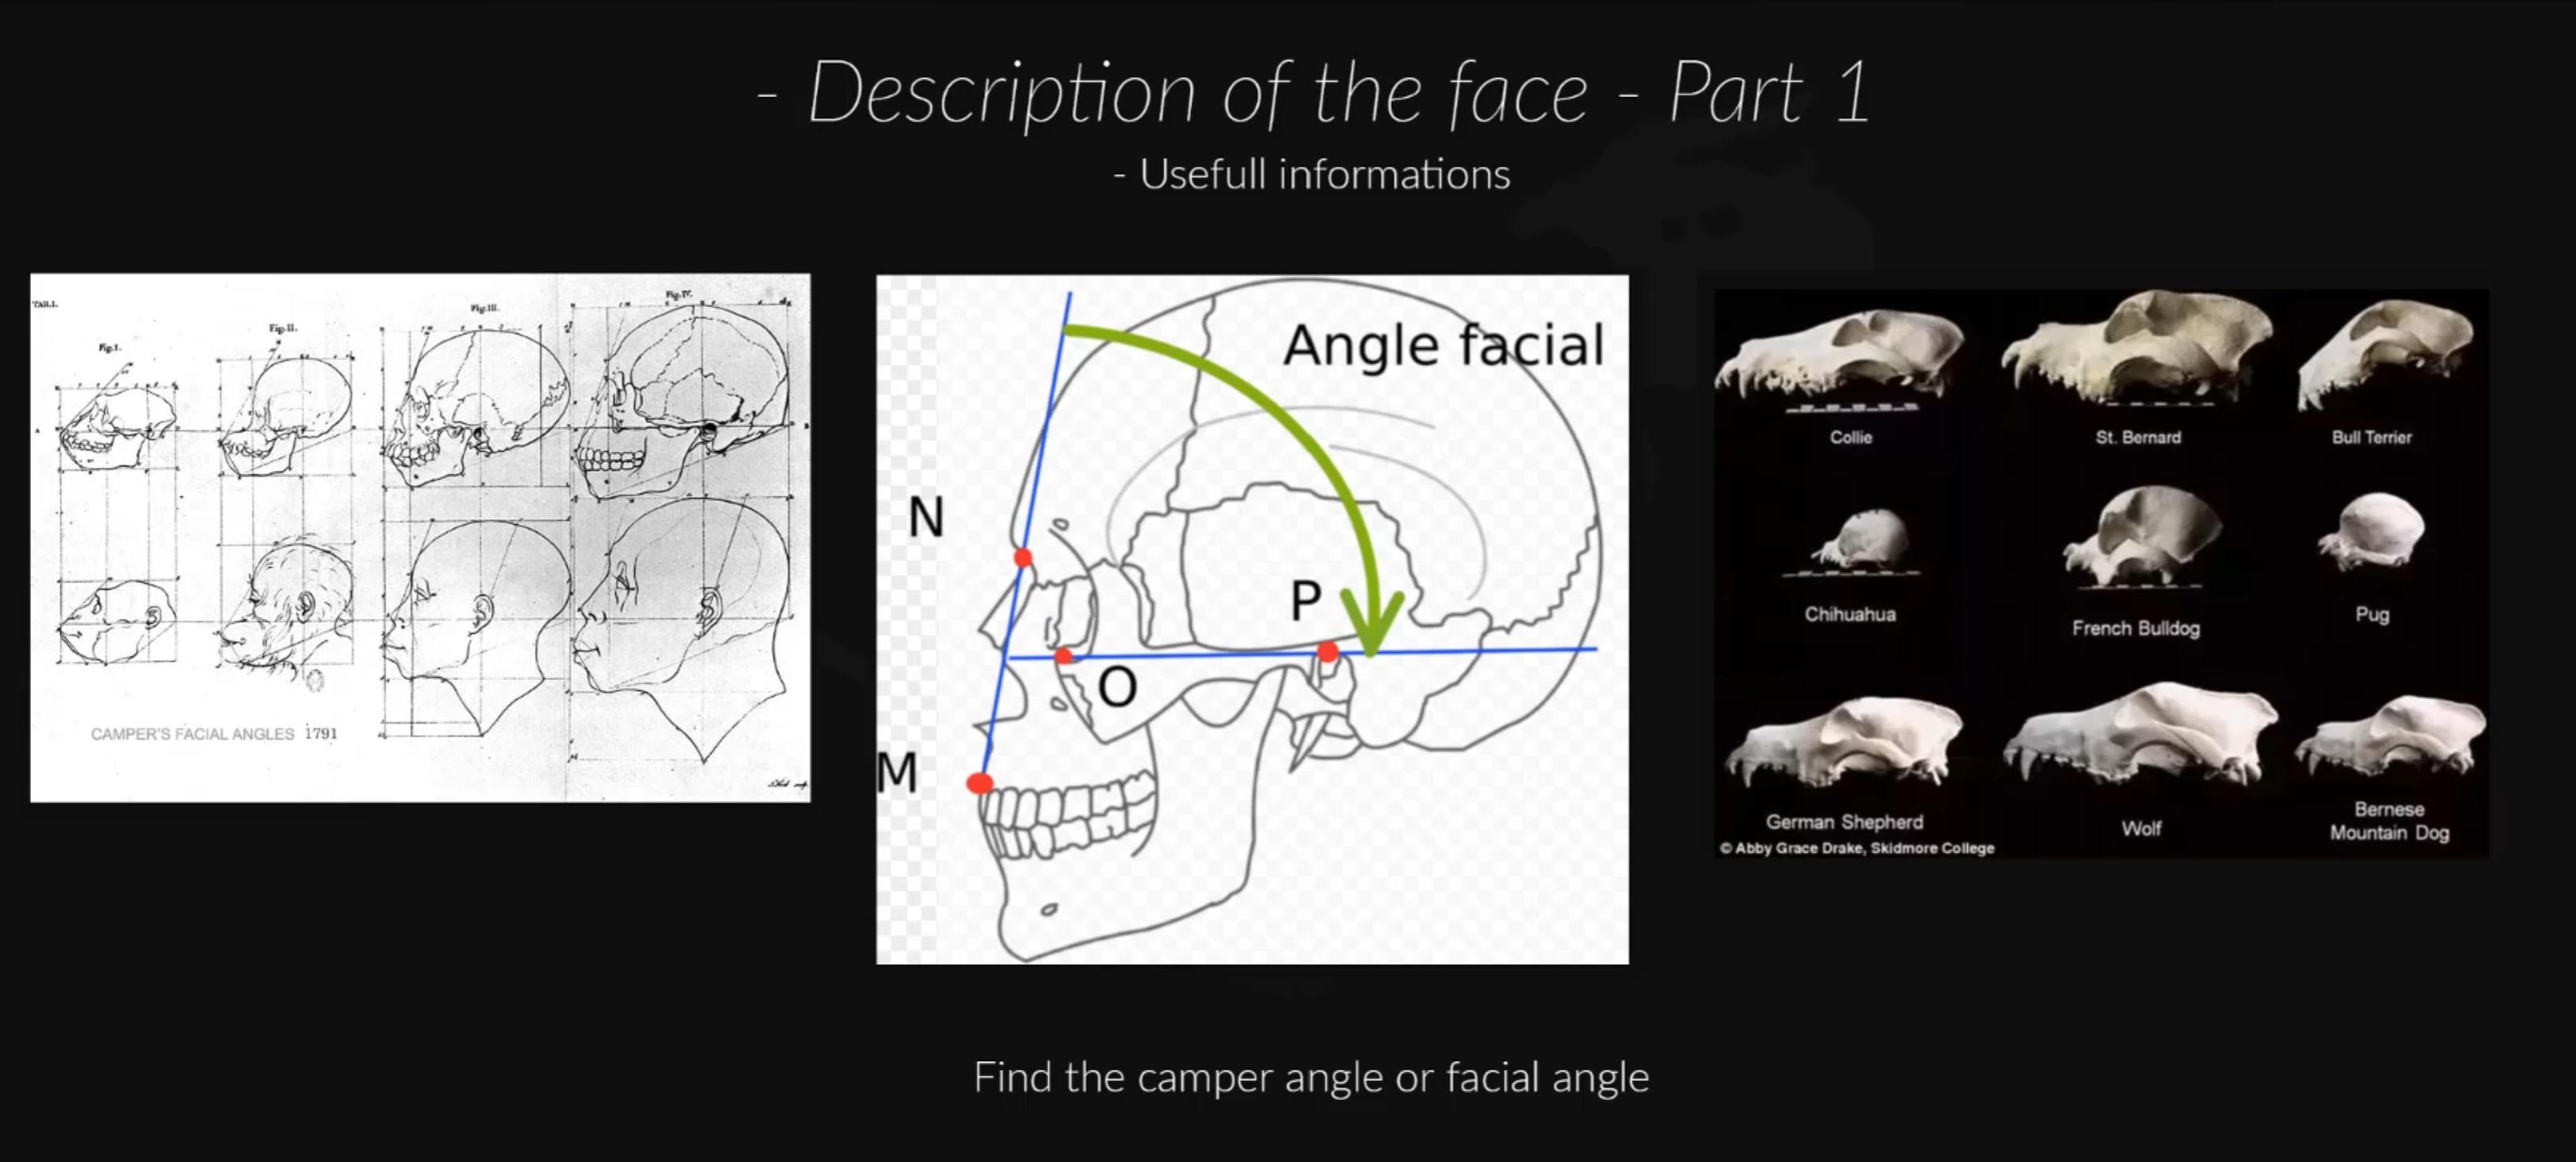Click the Bernese Mountain Dog skull photo
Screen dimensions: 2576x1162
pyautogui.click(x=2390, y=737)
